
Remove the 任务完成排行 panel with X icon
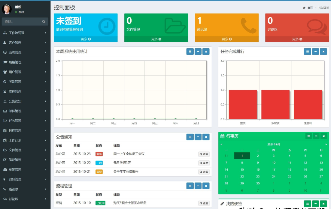tap(323, 52)
